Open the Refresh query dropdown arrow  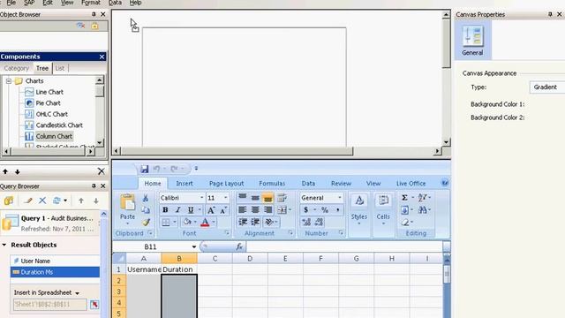[65, 201]
